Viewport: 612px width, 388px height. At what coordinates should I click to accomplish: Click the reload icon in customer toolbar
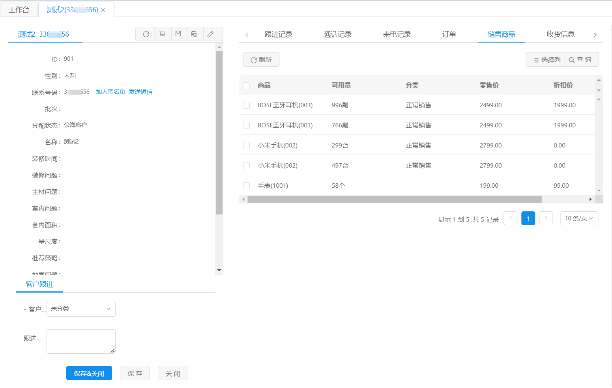[x=146, y=34]
